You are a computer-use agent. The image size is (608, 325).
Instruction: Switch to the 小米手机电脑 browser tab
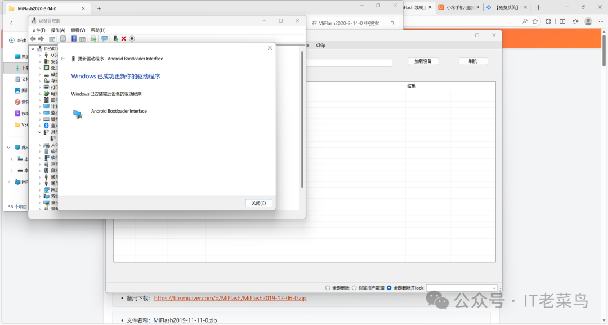[458, 7]
